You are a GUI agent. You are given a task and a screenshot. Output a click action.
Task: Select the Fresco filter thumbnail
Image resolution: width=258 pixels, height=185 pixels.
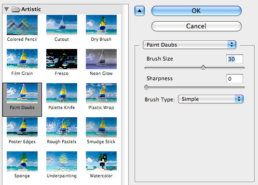(x=62, y=59)
